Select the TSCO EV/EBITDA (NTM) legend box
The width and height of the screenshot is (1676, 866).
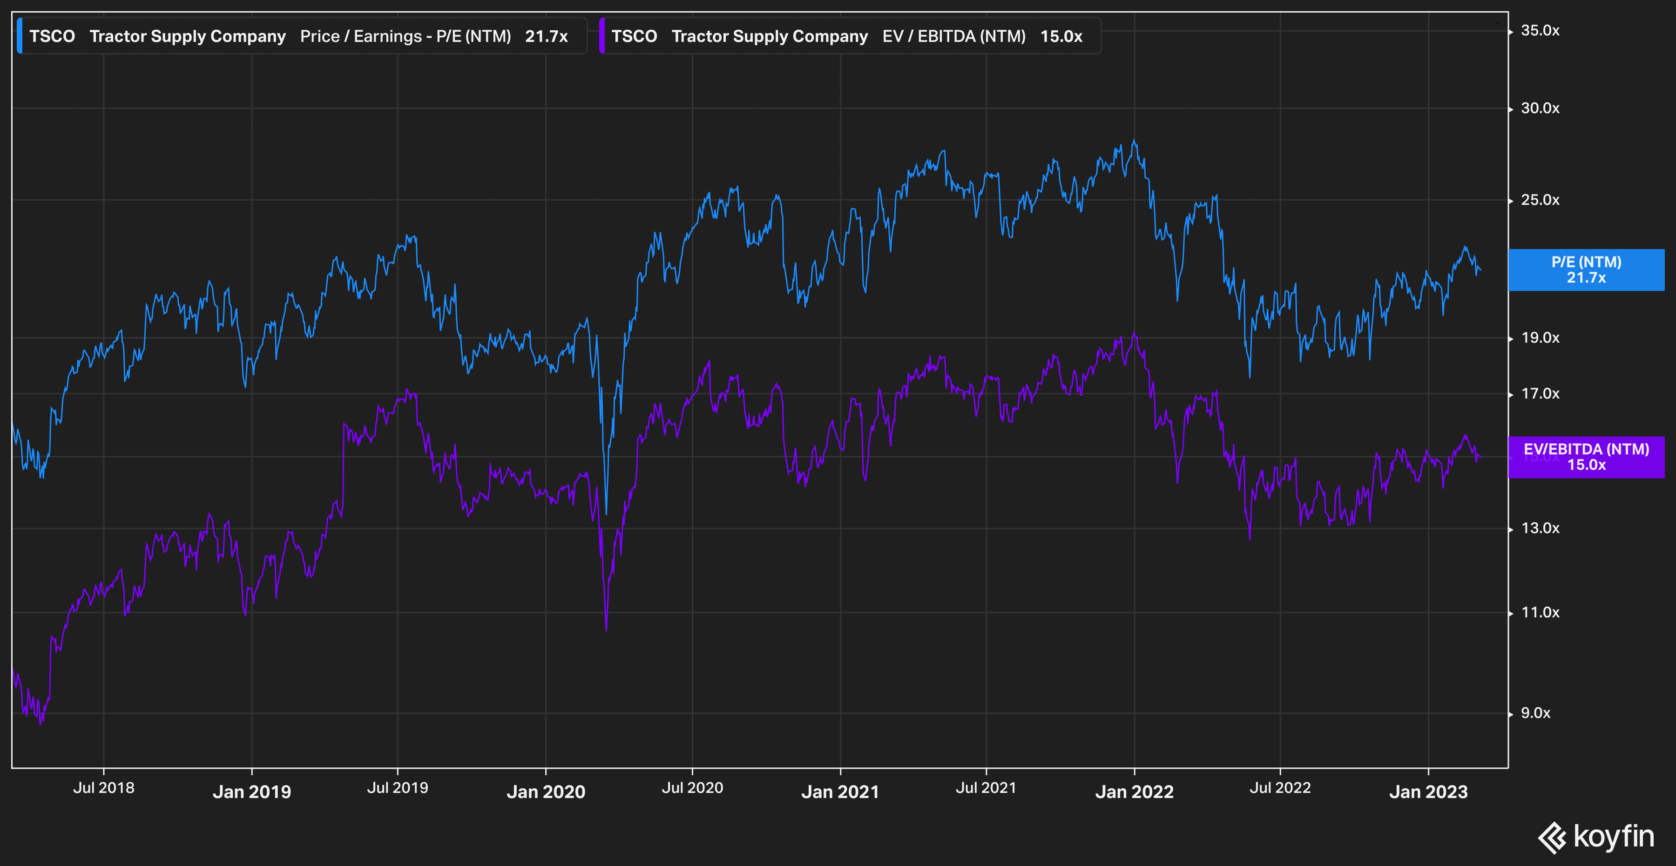(x=850, y=36)
